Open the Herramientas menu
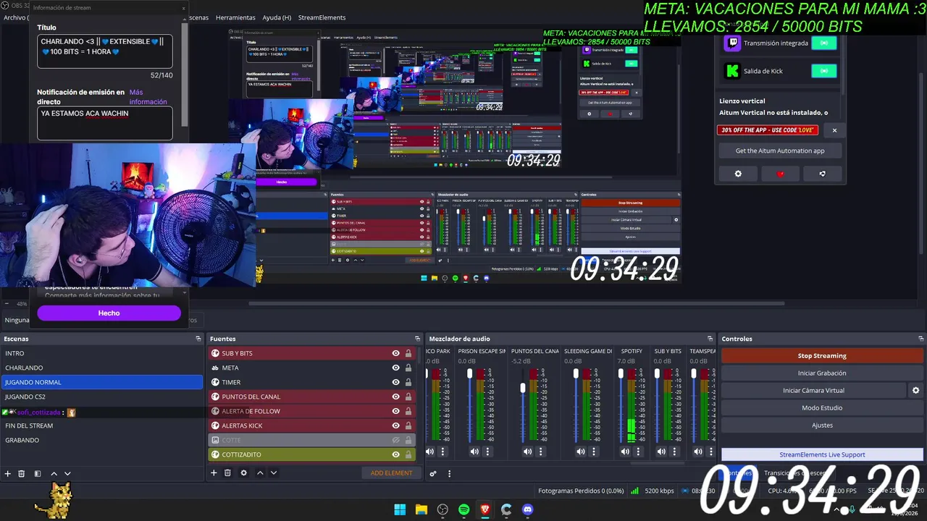The width and height of the screenshot is (927, 521). (235, 17)
